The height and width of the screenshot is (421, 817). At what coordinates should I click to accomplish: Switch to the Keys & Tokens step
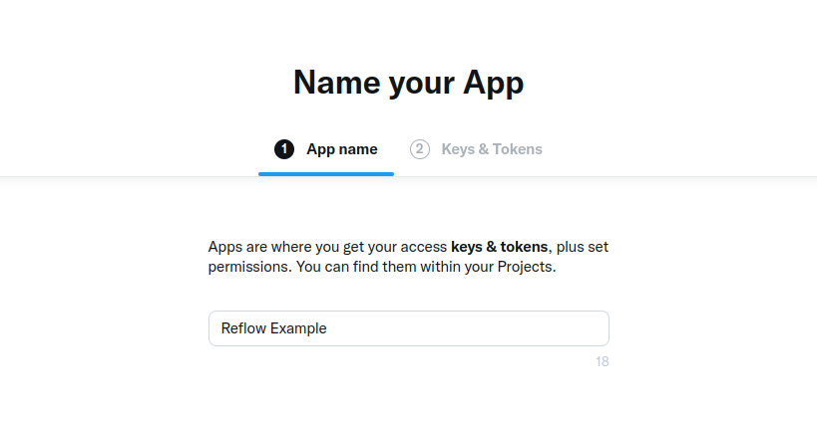[x=476, y=149]
